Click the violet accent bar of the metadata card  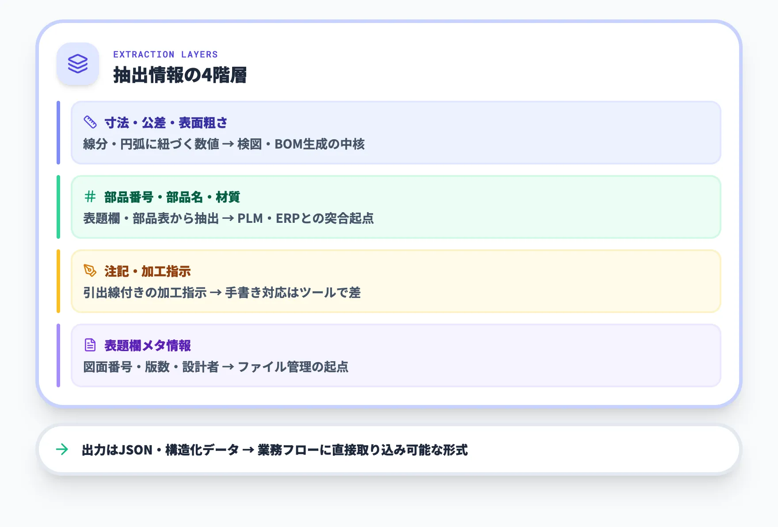(x=59, y=355)
